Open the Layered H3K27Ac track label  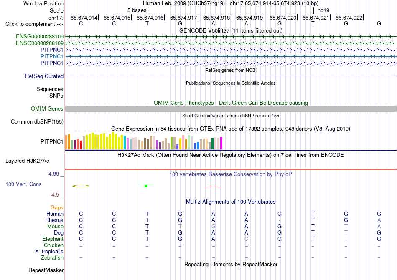click(27, 161)
